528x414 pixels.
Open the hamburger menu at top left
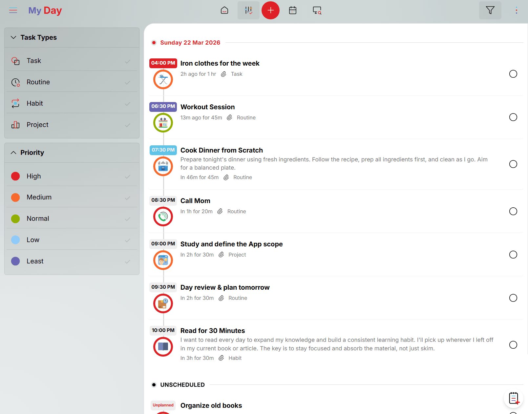13,10
